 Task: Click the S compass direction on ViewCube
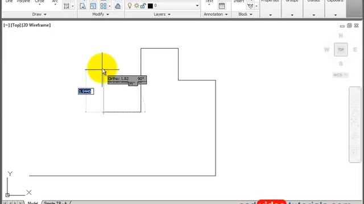tap(341, 64)
